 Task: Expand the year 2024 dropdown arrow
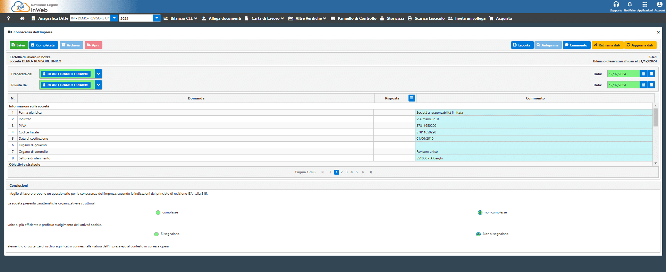point(157,18)
